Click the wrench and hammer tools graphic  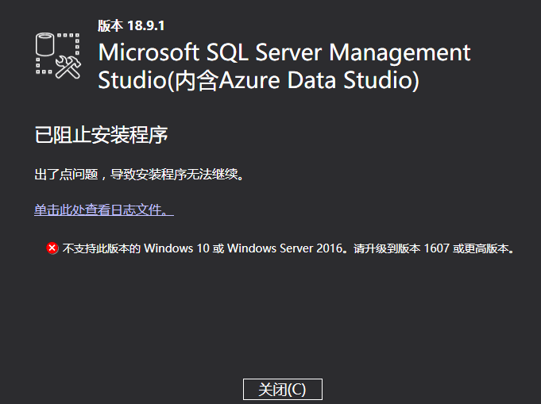(x=68, y=67)
